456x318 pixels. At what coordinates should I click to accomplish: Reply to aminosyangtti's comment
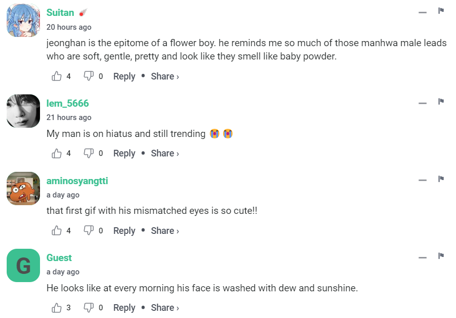coord(124,231)
